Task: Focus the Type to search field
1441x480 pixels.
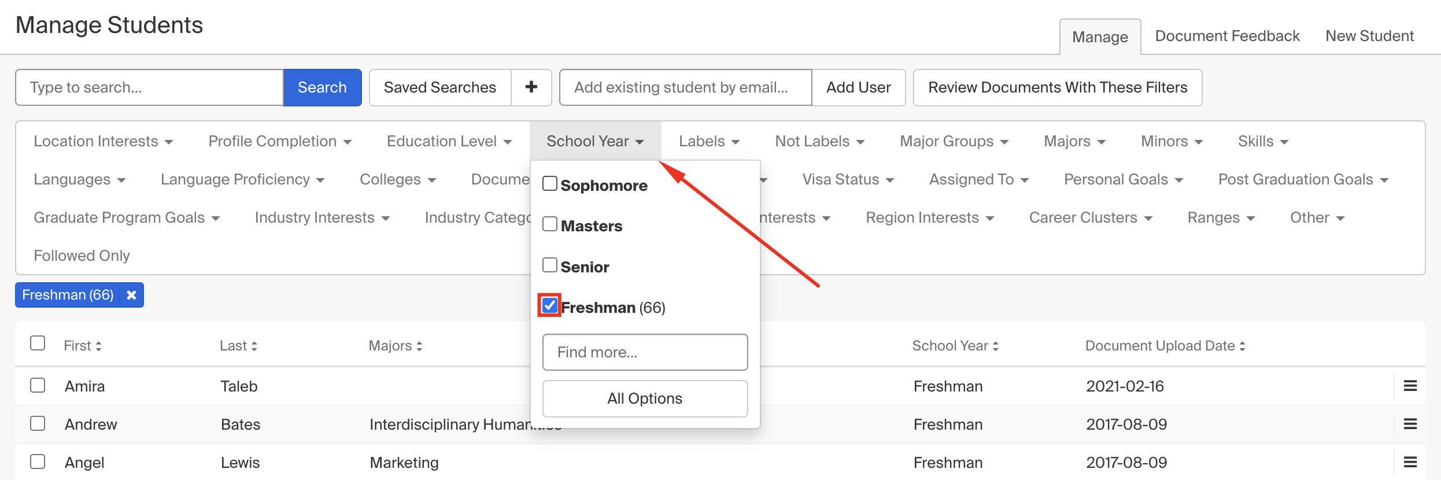Action: [149, 87]
